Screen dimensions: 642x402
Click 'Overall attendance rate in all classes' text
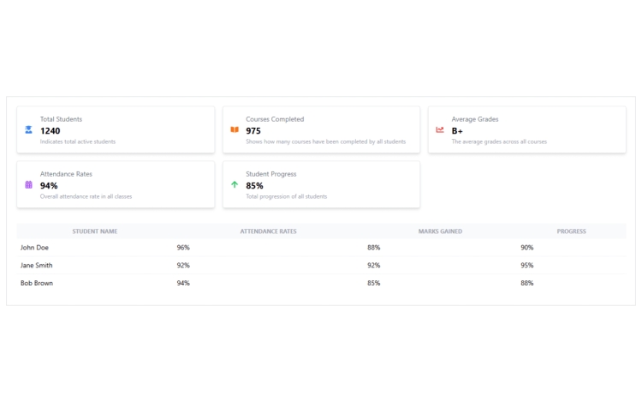pyautogui.click(x=86, y=196)
